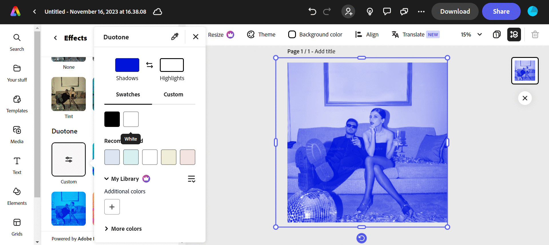Choose the black swatch
The width and height of the screenshot is (549, 245).
[112, 119]
